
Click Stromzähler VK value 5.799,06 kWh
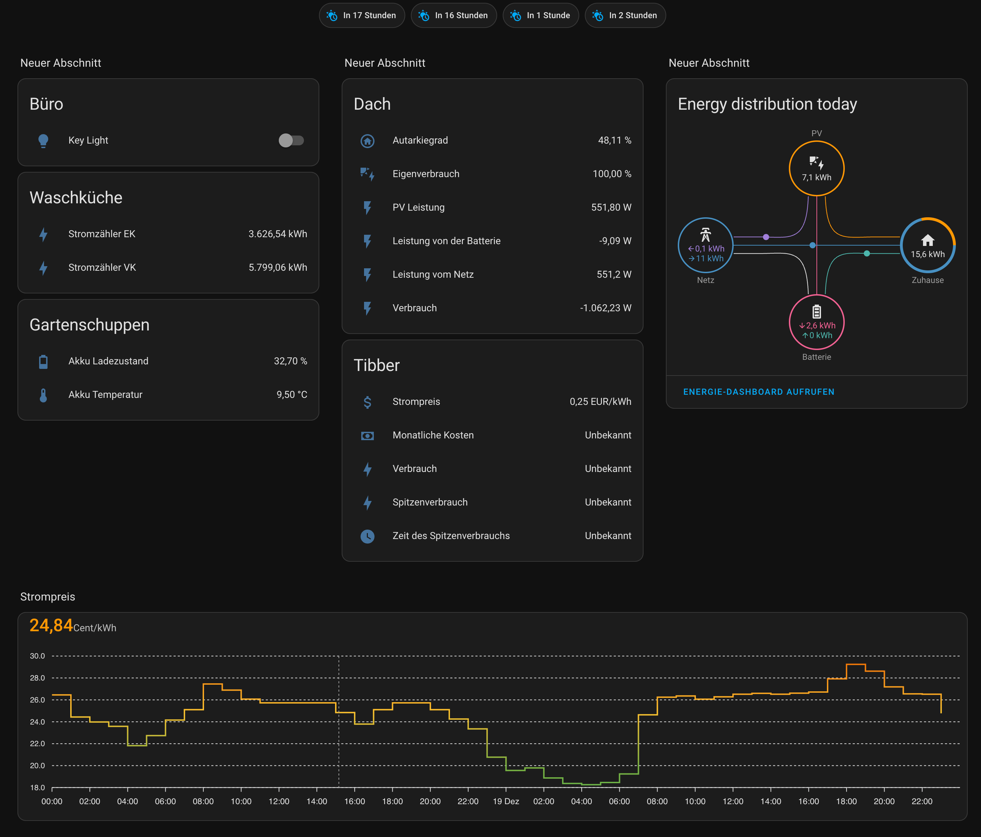click(x=278, y=268)
